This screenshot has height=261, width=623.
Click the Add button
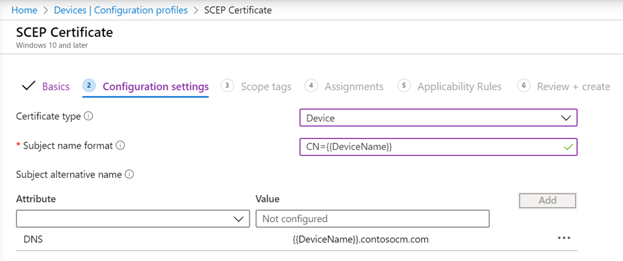pos(547,200)
